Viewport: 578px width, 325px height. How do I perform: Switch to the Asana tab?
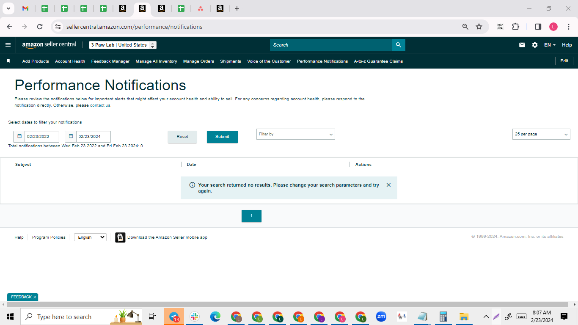tap(200, 8)
